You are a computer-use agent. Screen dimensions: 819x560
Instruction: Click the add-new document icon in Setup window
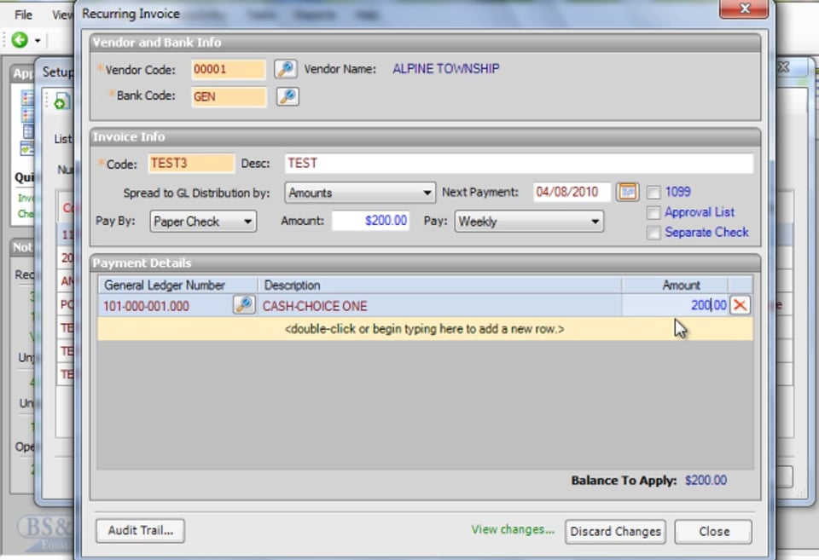(x=61, y=101)
